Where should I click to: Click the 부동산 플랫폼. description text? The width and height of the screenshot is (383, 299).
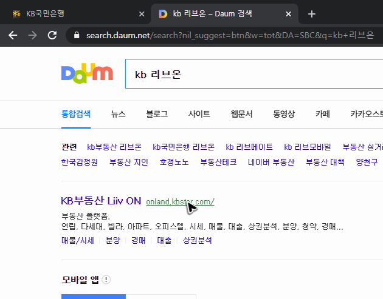(x=86, y=216)
